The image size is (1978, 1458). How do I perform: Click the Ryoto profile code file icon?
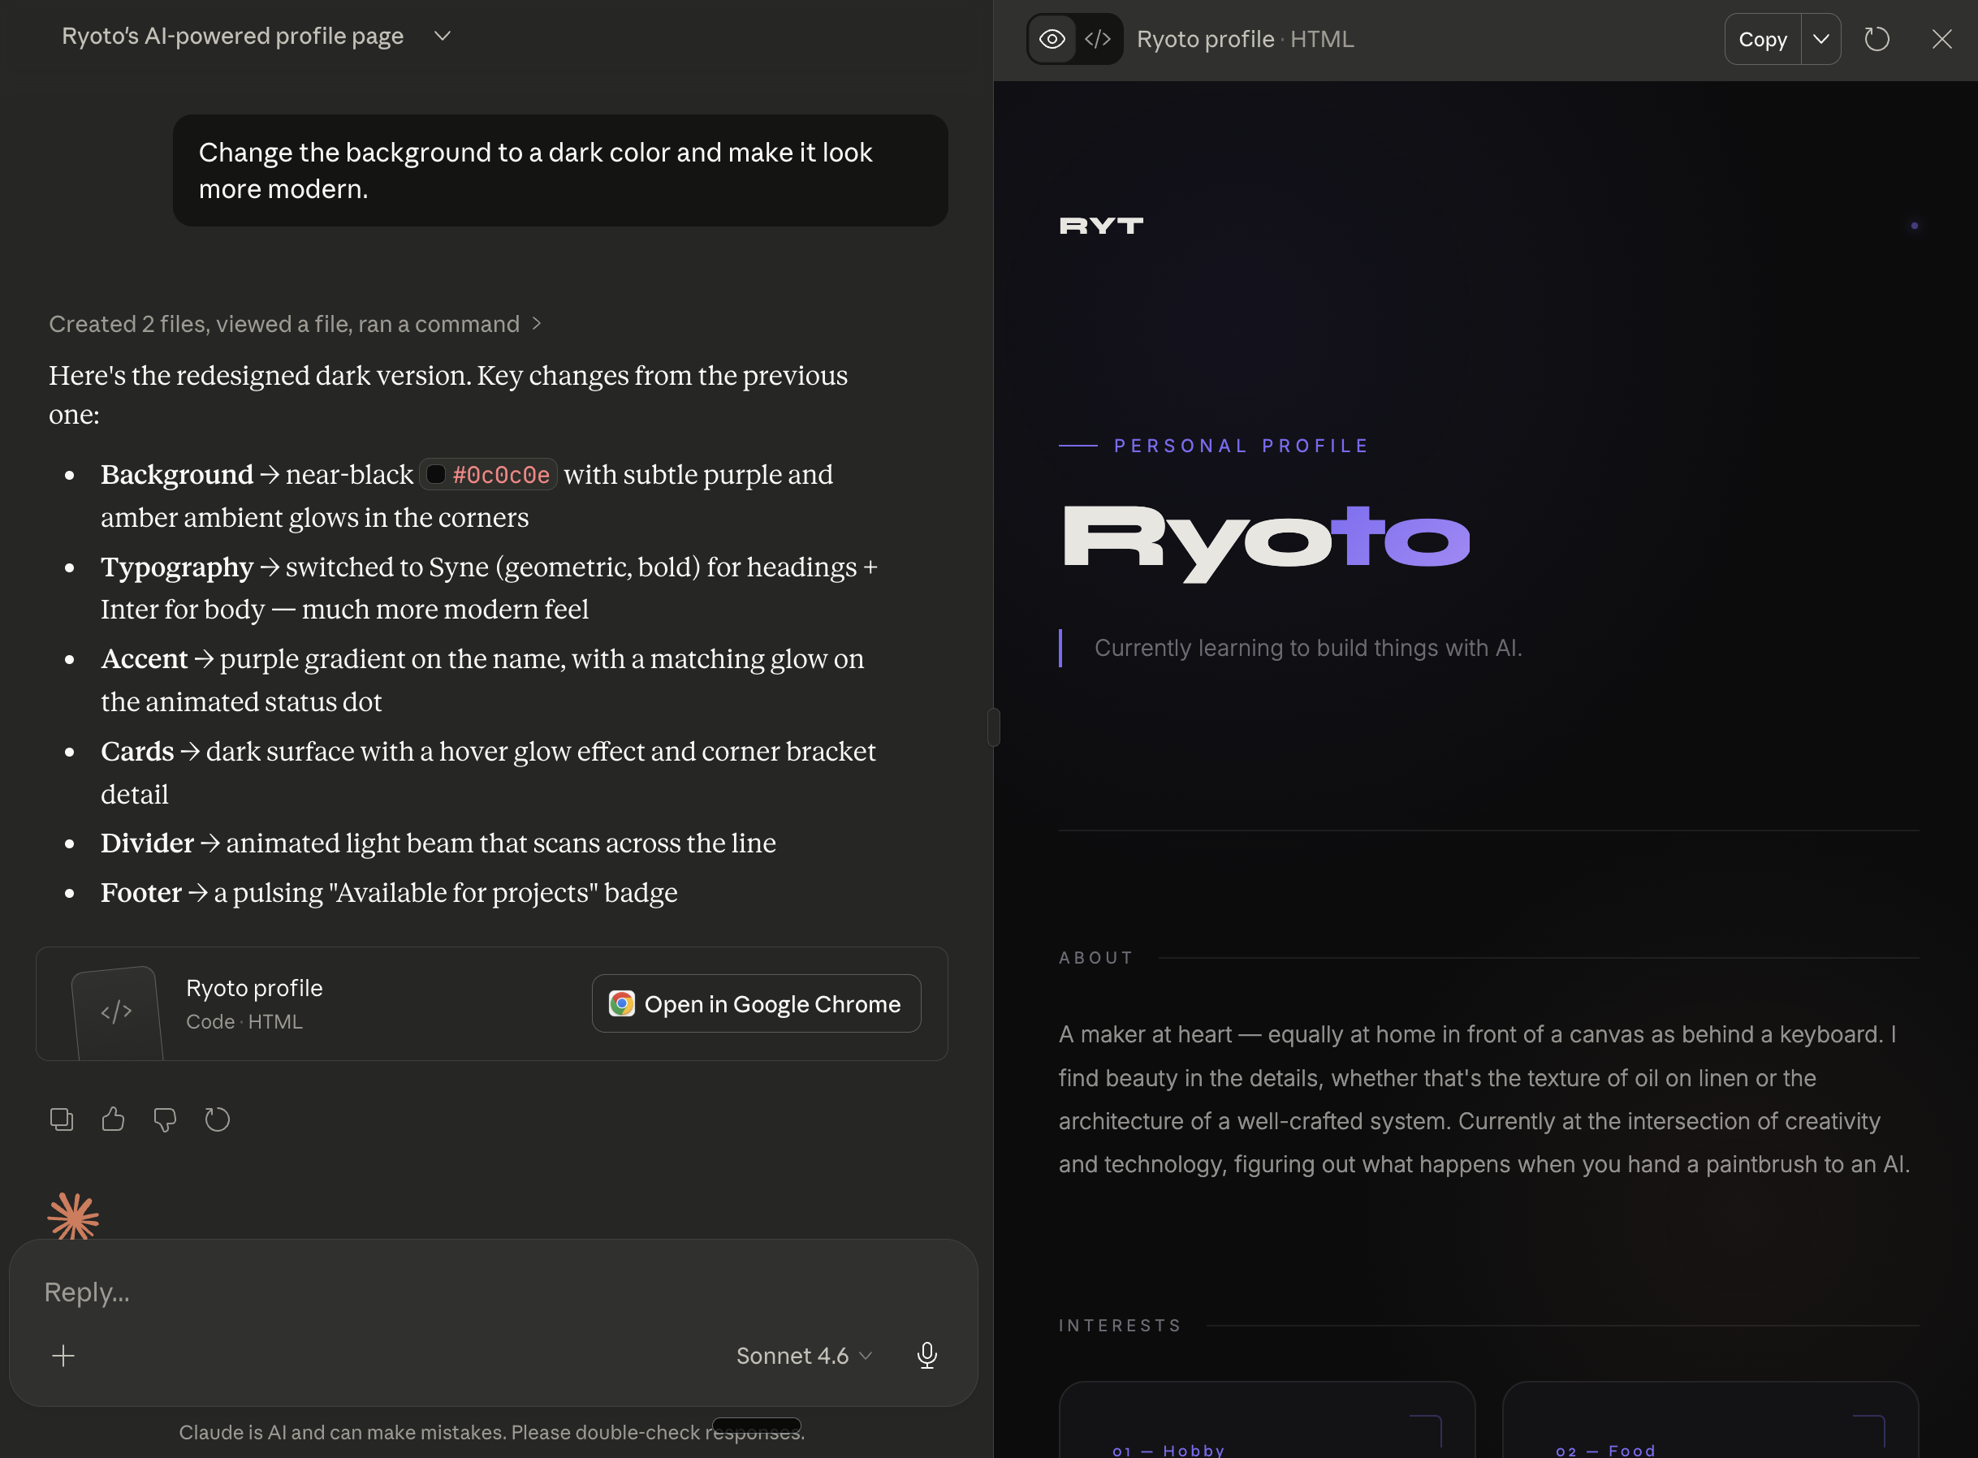click(118, 1011)
